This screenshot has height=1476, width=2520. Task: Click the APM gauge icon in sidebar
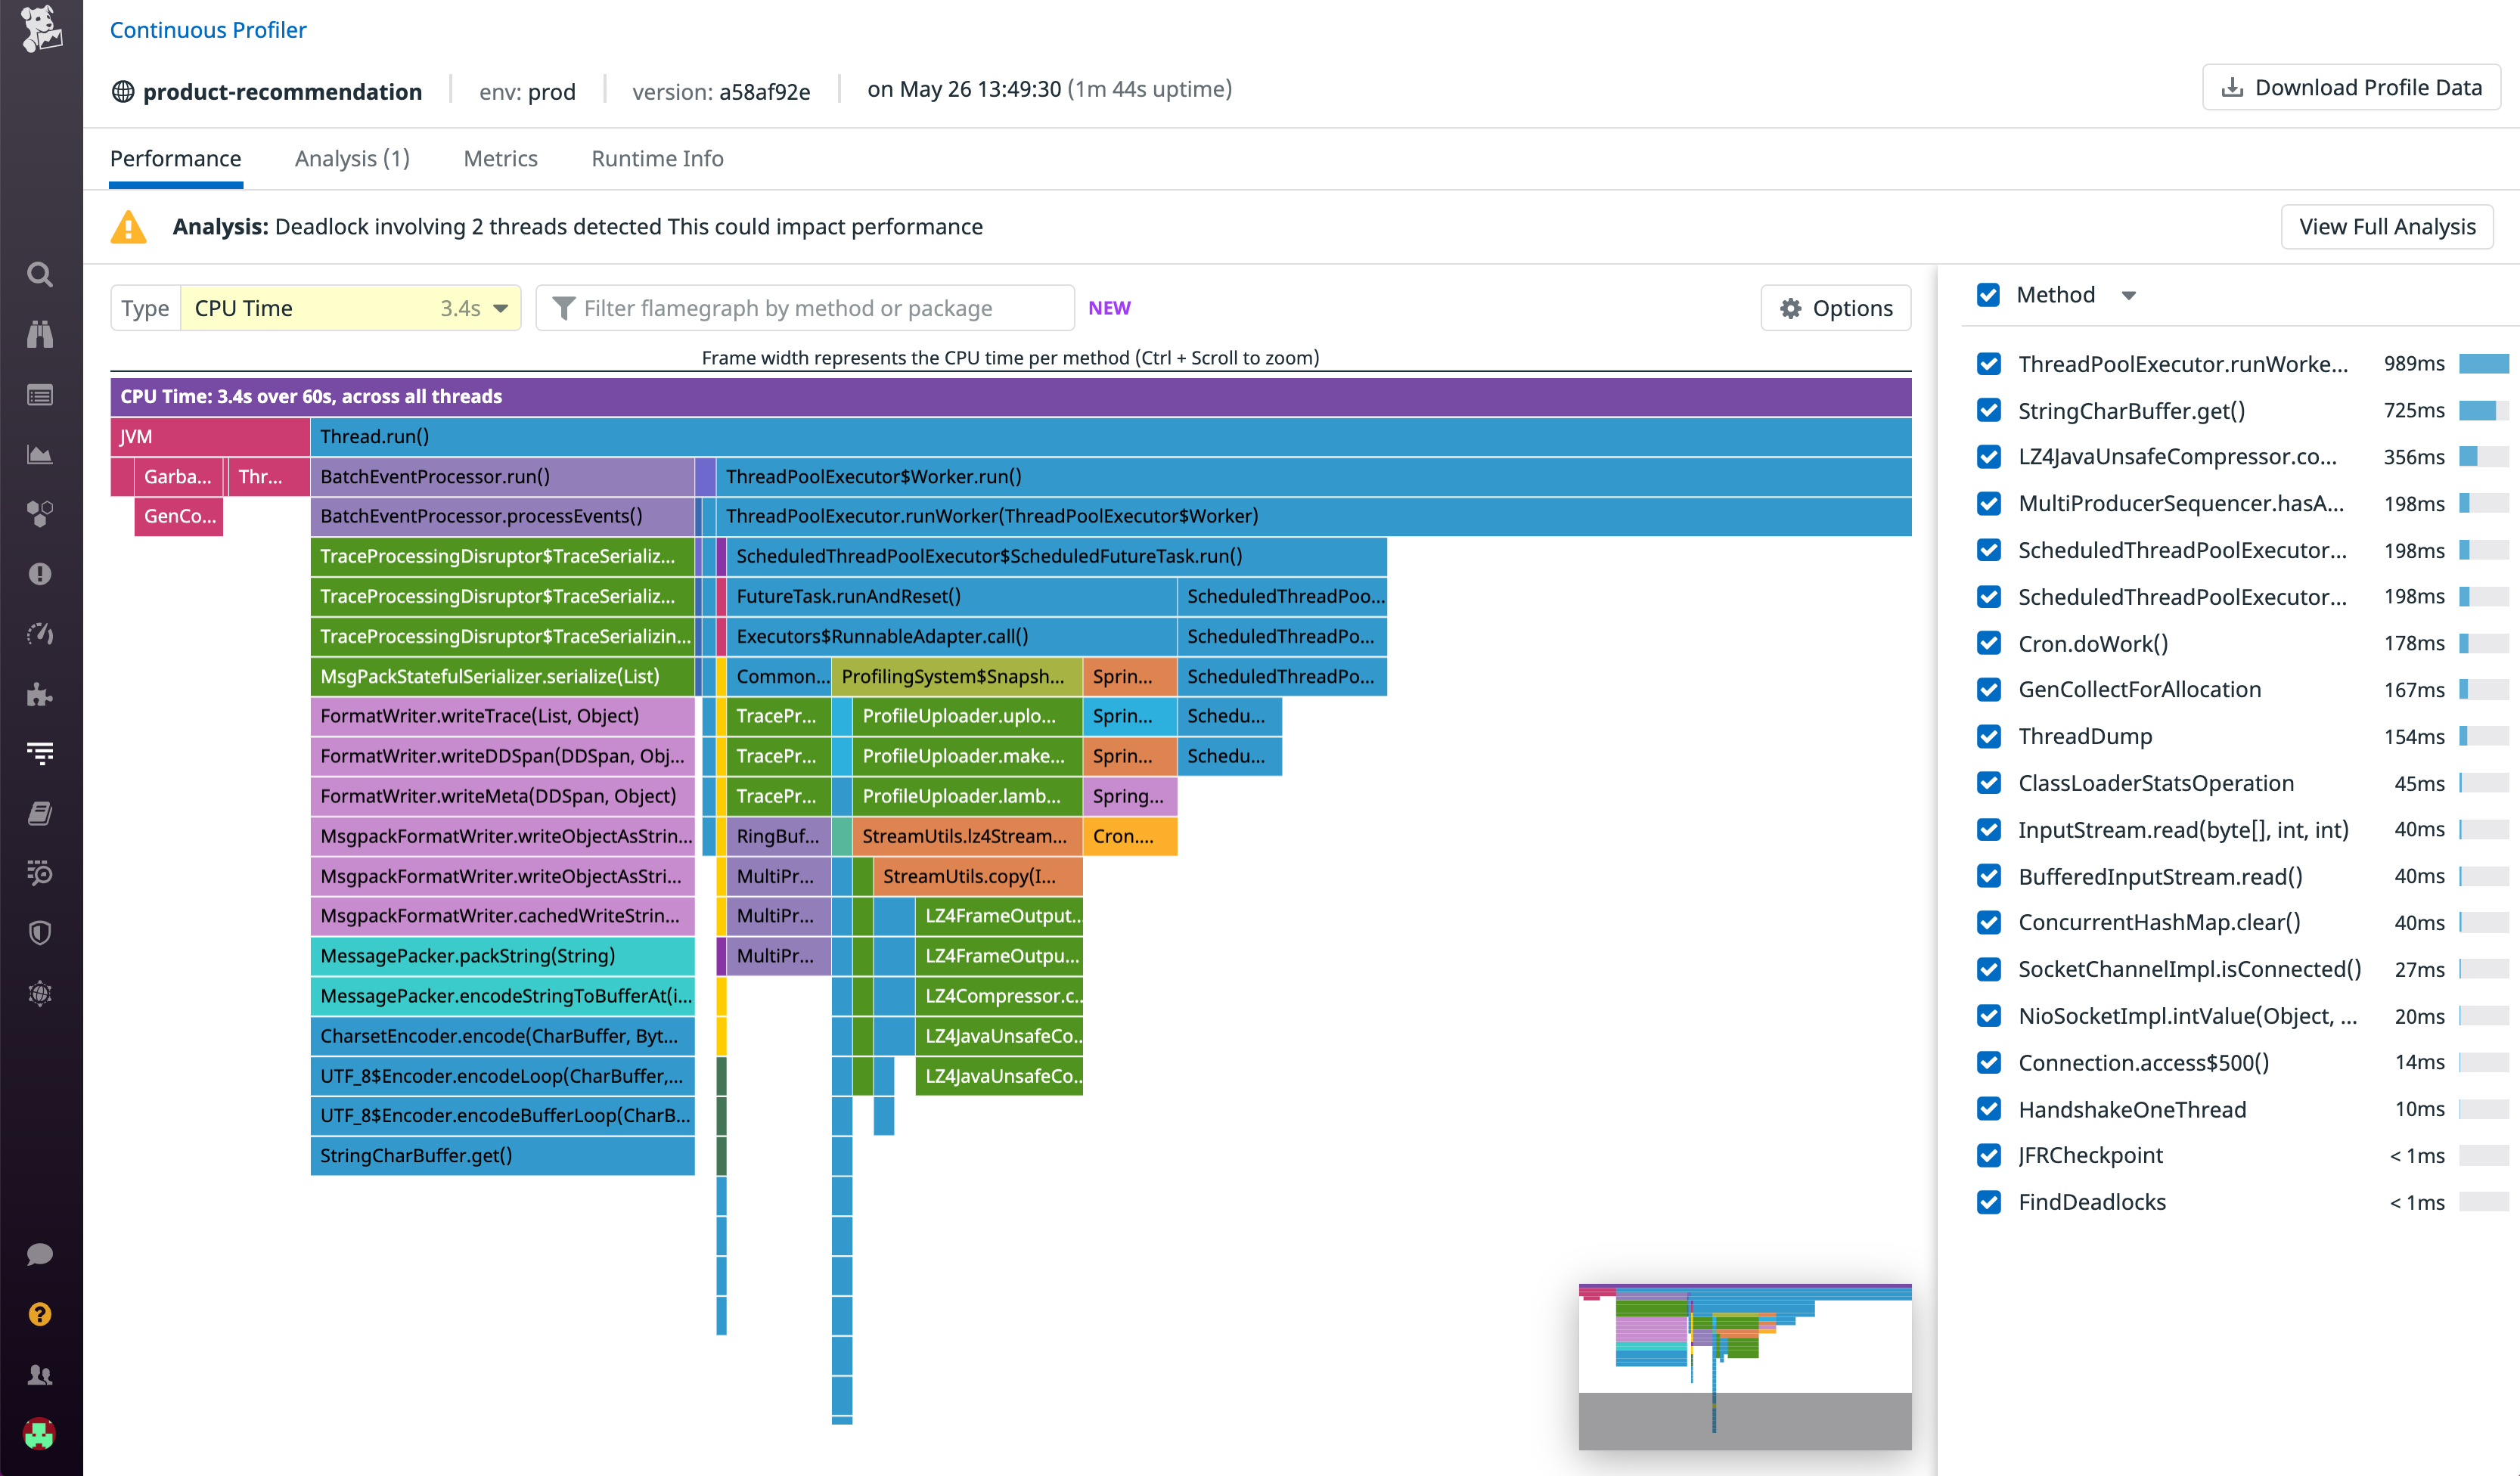(x=40, y=634)
